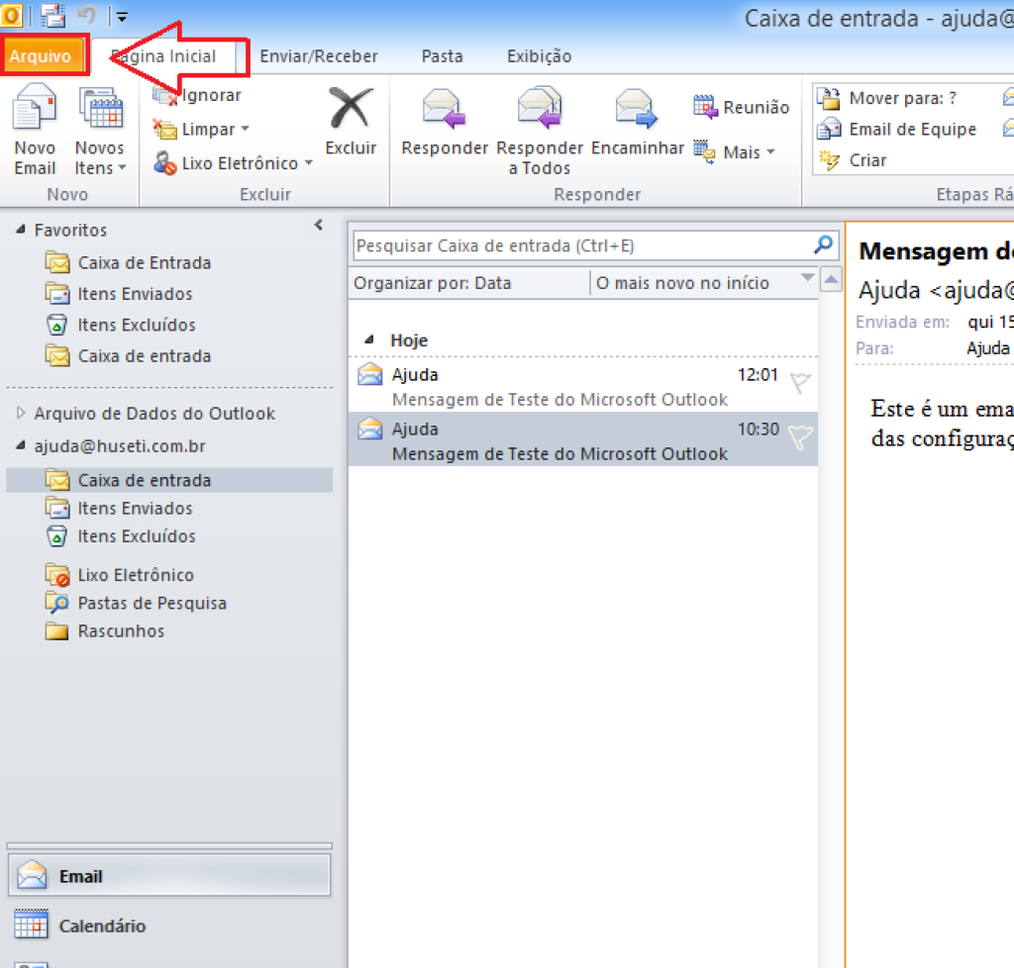Open the Novos Itens menu
The width and height of the screenshot is (1014, 968).
click(100, 130)
